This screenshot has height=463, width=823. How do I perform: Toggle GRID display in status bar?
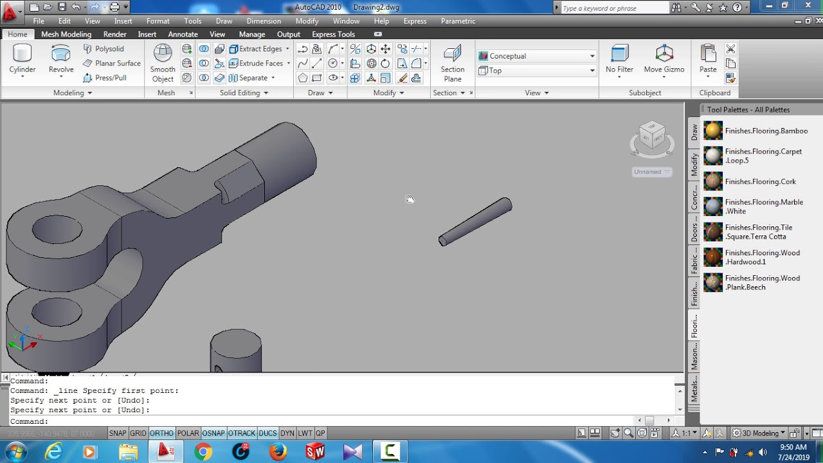(138, 433)
